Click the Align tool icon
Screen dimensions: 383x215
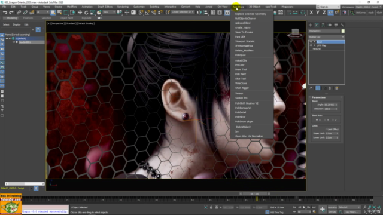click(x=206, y=13)
